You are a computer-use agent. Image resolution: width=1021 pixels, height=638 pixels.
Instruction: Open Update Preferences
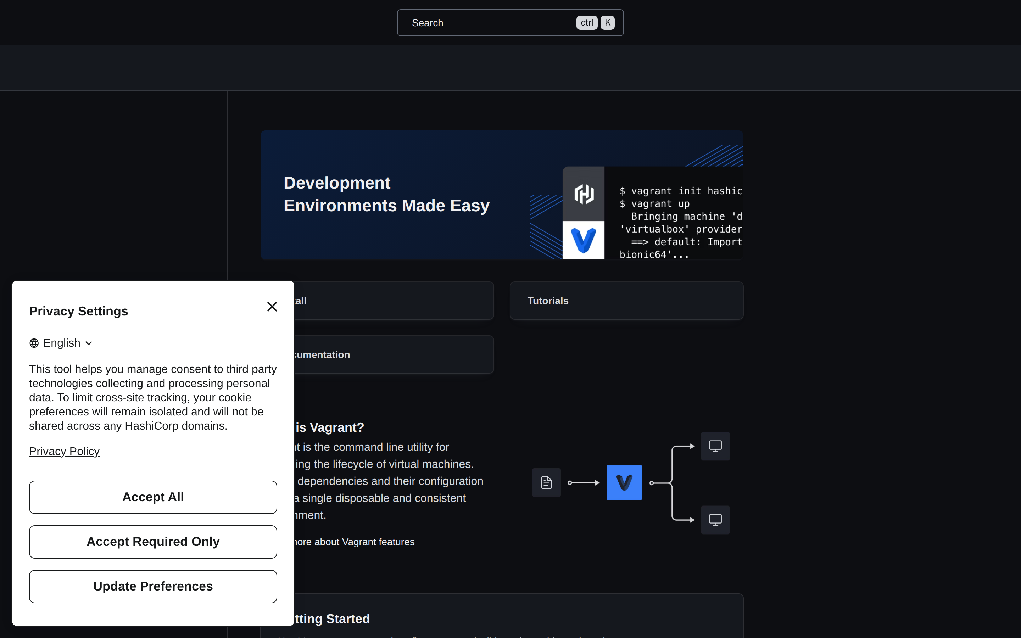(x=153, y=587)
